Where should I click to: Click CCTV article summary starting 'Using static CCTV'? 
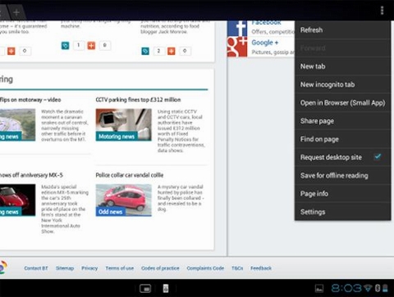pos(181,131)
